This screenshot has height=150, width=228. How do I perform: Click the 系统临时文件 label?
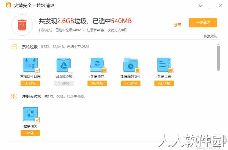[130, 76]
